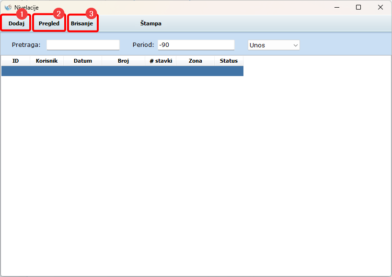Focus the Pretraga search field
392x277 pixels.
tap(83, 45)
